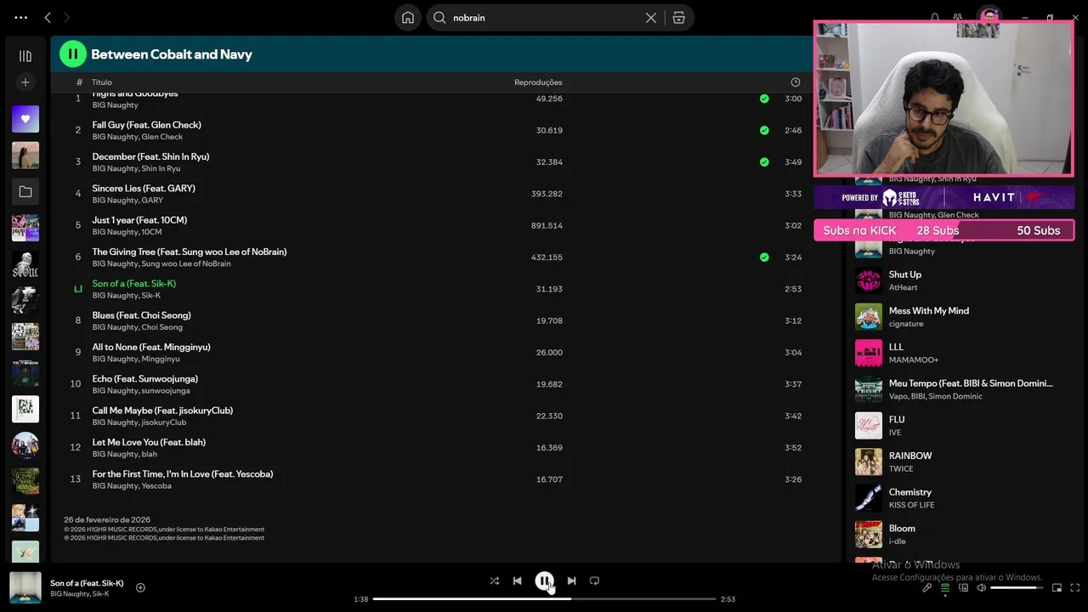1088x612 pixels.
Task: Open 10CM artist link under Just 1 year
Action: [x=151, y=232]
